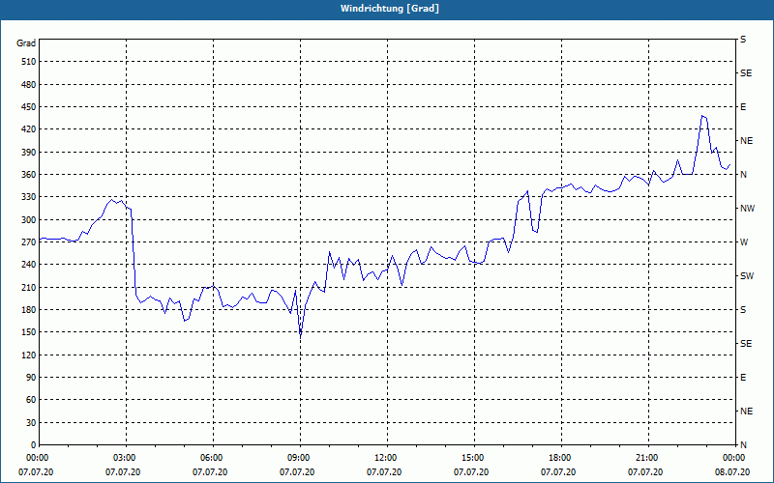This screenshot has height=483, width=774.
Task: Choose the 180 axis value
Action: pyautogui.click(x=29, y=310)
